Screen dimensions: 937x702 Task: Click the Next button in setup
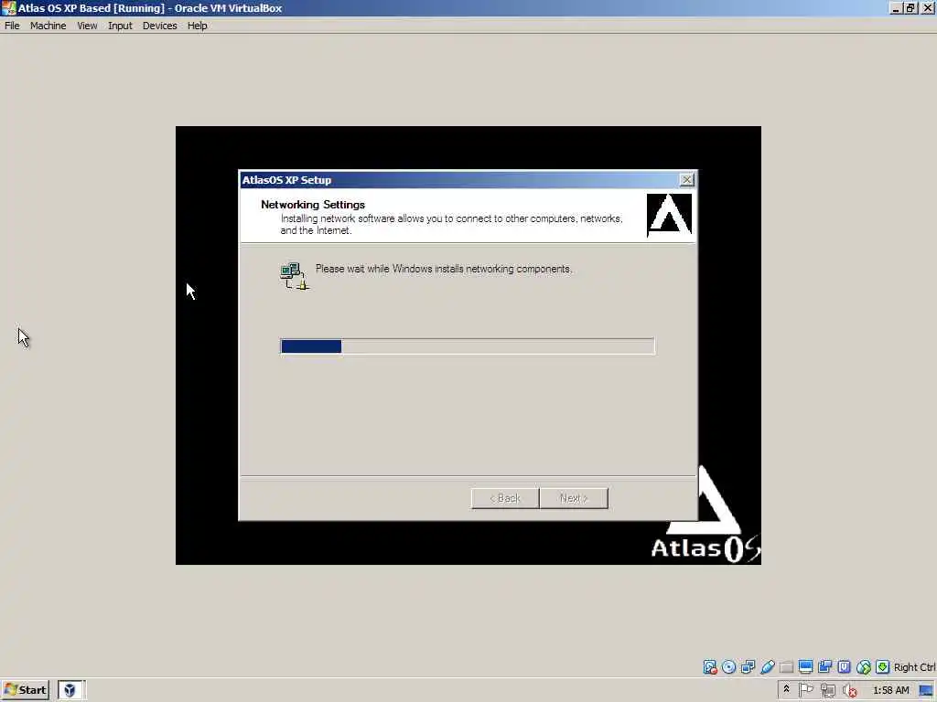[x=574, y=498]
